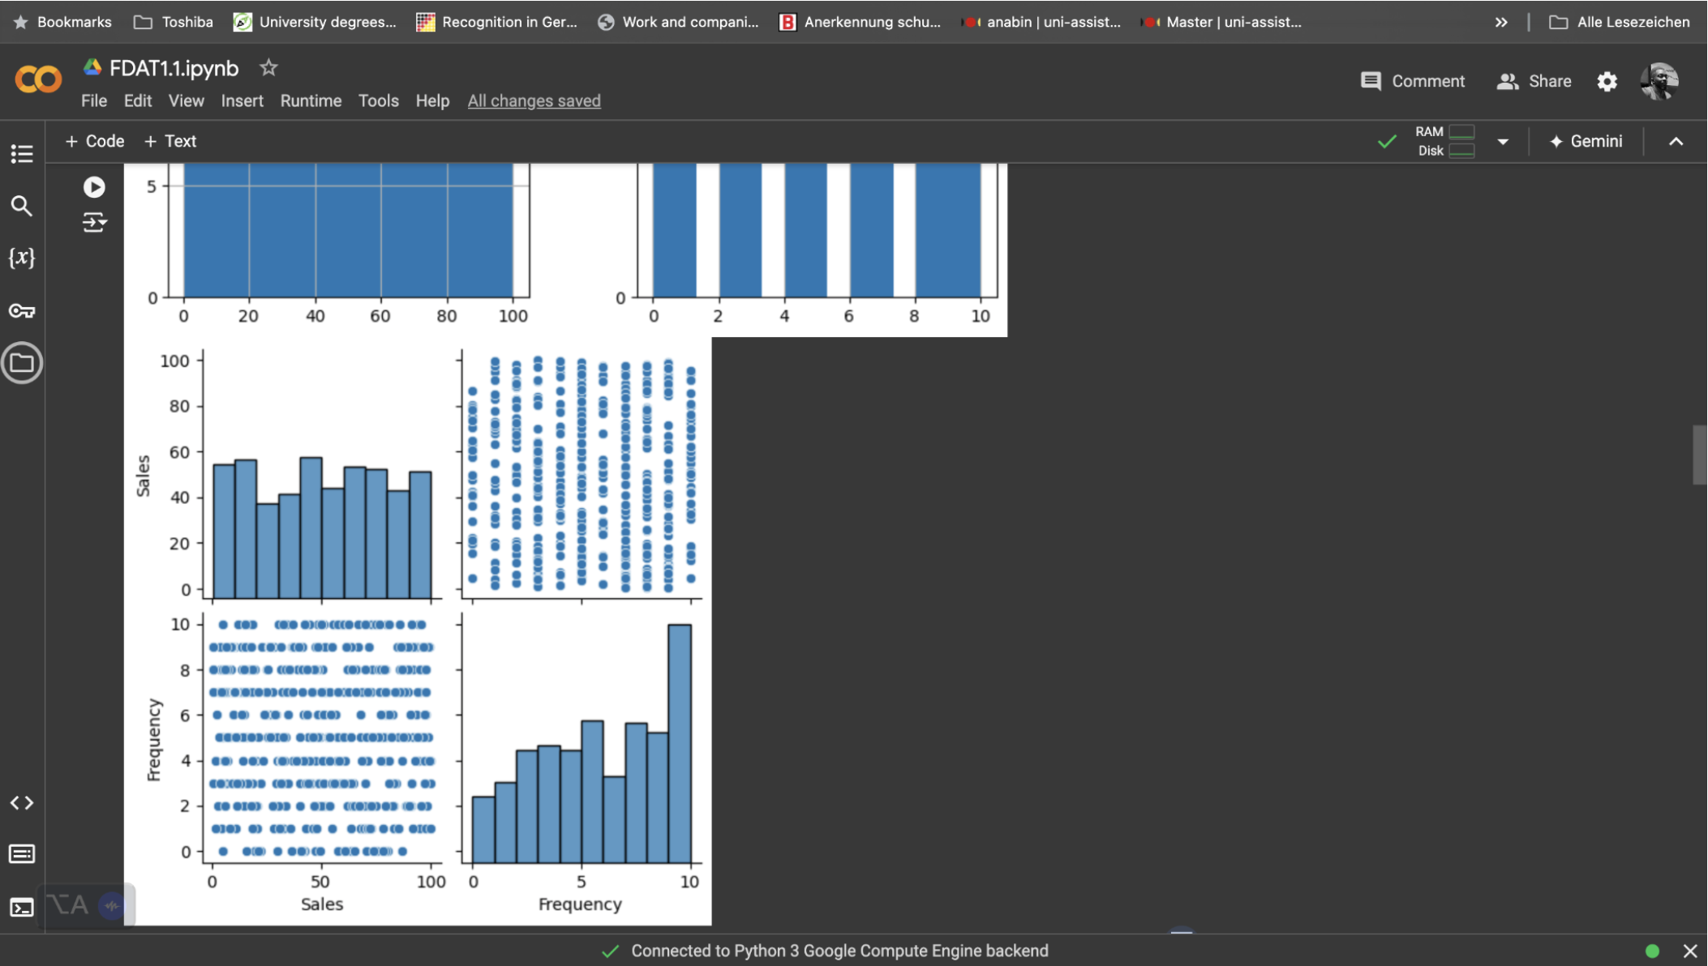Open the settings gear icon
The image size is (1708, 966).
point(1607,81)
